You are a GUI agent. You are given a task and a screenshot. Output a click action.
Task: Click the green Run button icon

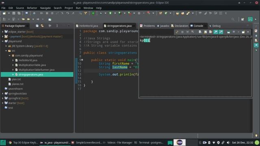(x=110, y=13)
